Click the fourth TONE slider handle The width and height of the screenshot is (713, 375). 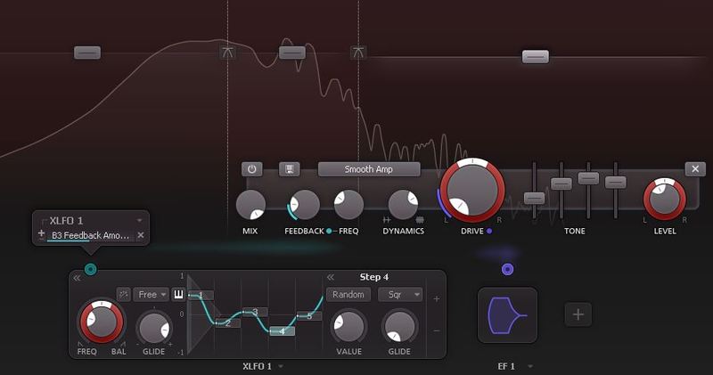coord(616,183)
